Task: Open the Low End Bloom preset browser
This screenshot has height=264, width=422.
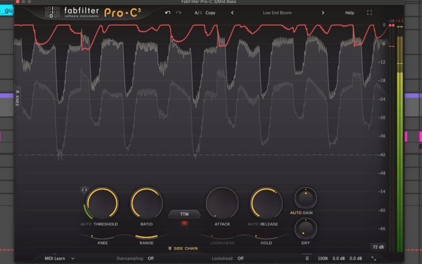Action: (x=277, y=13)
